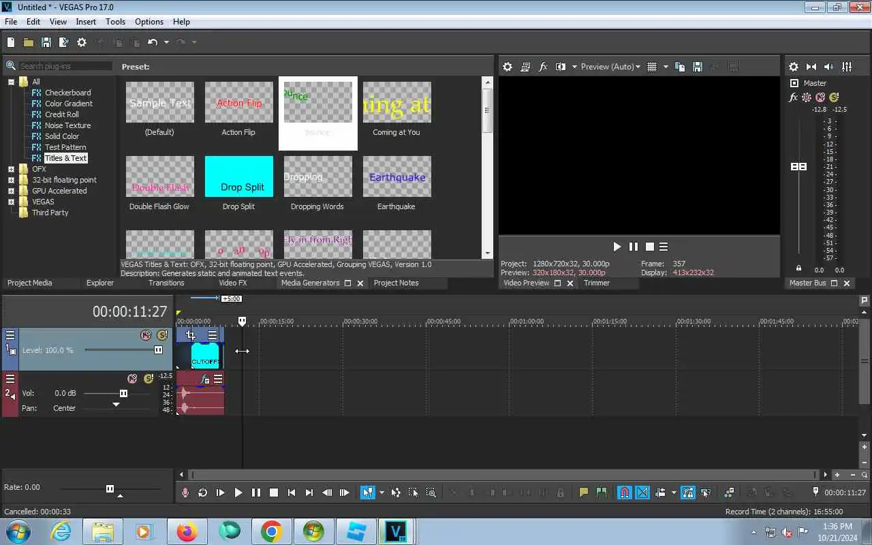This screenshot has width=872, height=545.
Task: Pause timeline playback
Action: pyautogui.click(x=255, y=493)
